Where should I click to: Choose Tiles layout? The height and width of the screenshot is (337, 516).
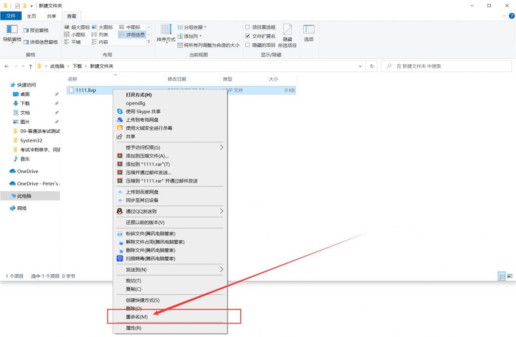(x=73, y=42)
